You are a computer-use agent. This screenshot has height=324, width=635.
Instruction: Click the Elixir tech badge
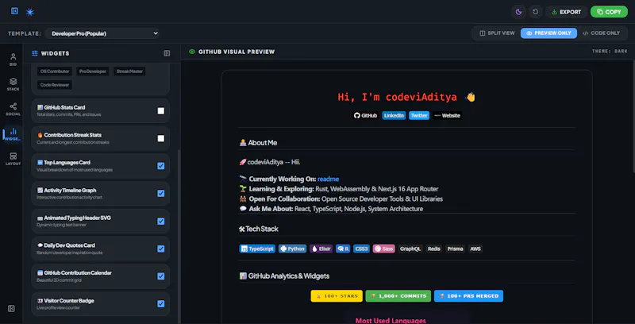click(321, 249)
